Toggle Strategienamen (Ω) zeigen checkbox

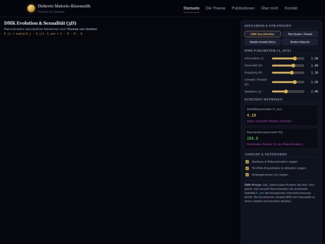point(247,175)
